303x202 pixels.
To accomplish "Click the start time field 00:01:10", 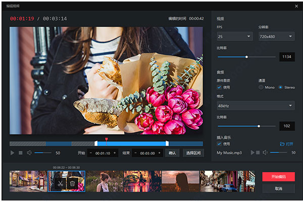I will pos(103,153).
